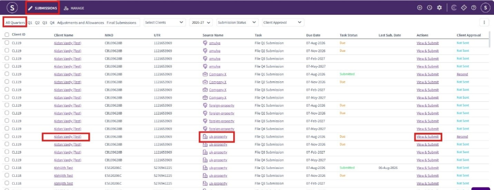Click building icon beside Aidan Vardy uk-property Q4
The width and height of the screenshot is (494, 190).
click(x=205, y=160)
